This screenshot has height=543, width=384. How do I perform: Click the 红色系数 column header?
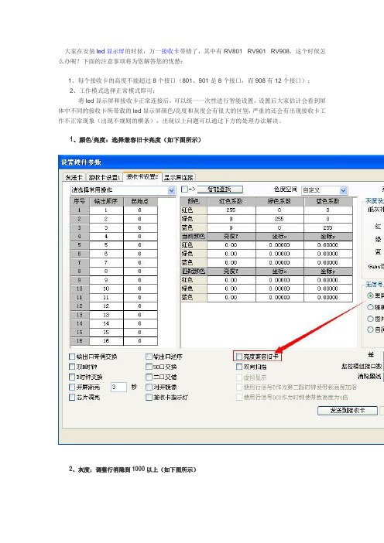(x=231, y=201)
